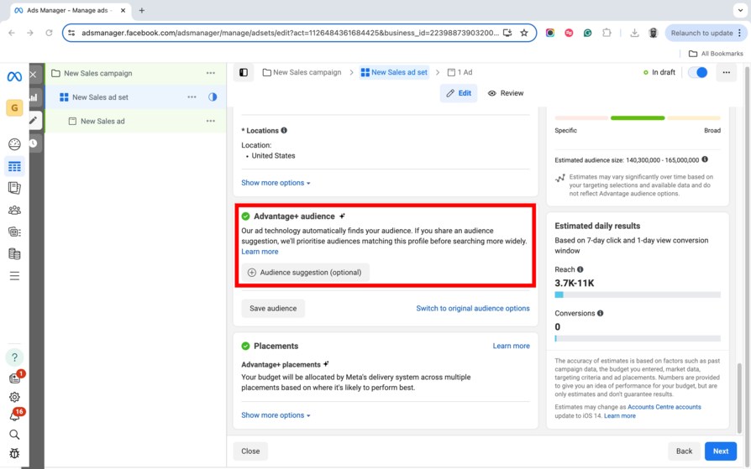Viewport: 751px width, 469px height.
Task: Go to the 1 Ad breadcrumb
Action: (x=460, y=72)
